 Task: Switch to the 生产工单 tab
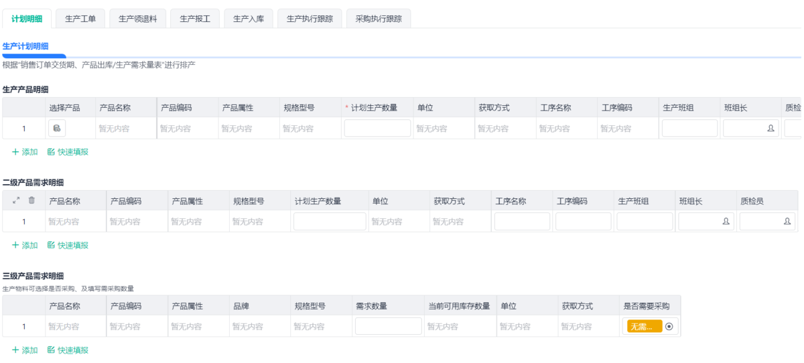tap(80, 19)
